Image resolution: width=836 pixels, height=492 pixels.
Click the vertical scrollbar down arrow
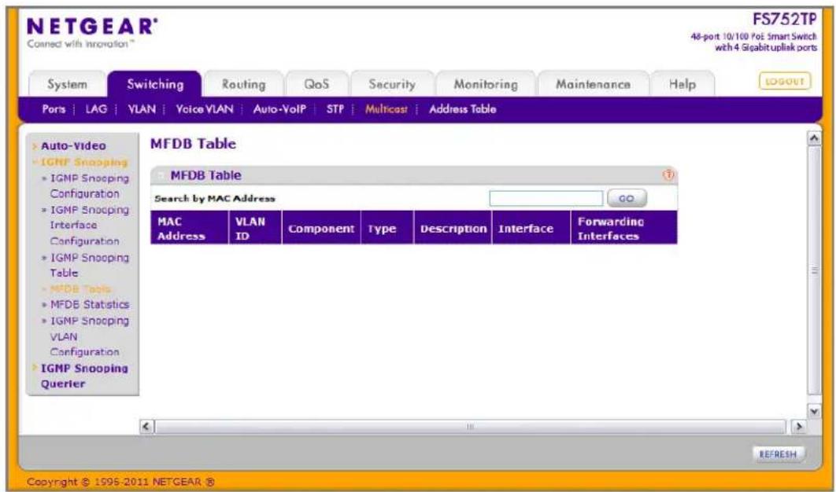pyautogui.click(x=815, y=410)
